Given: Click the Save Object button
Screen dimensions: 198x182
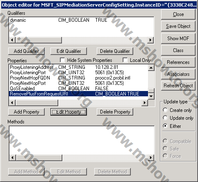Looking at the screenshot, I should click(178, 26).
